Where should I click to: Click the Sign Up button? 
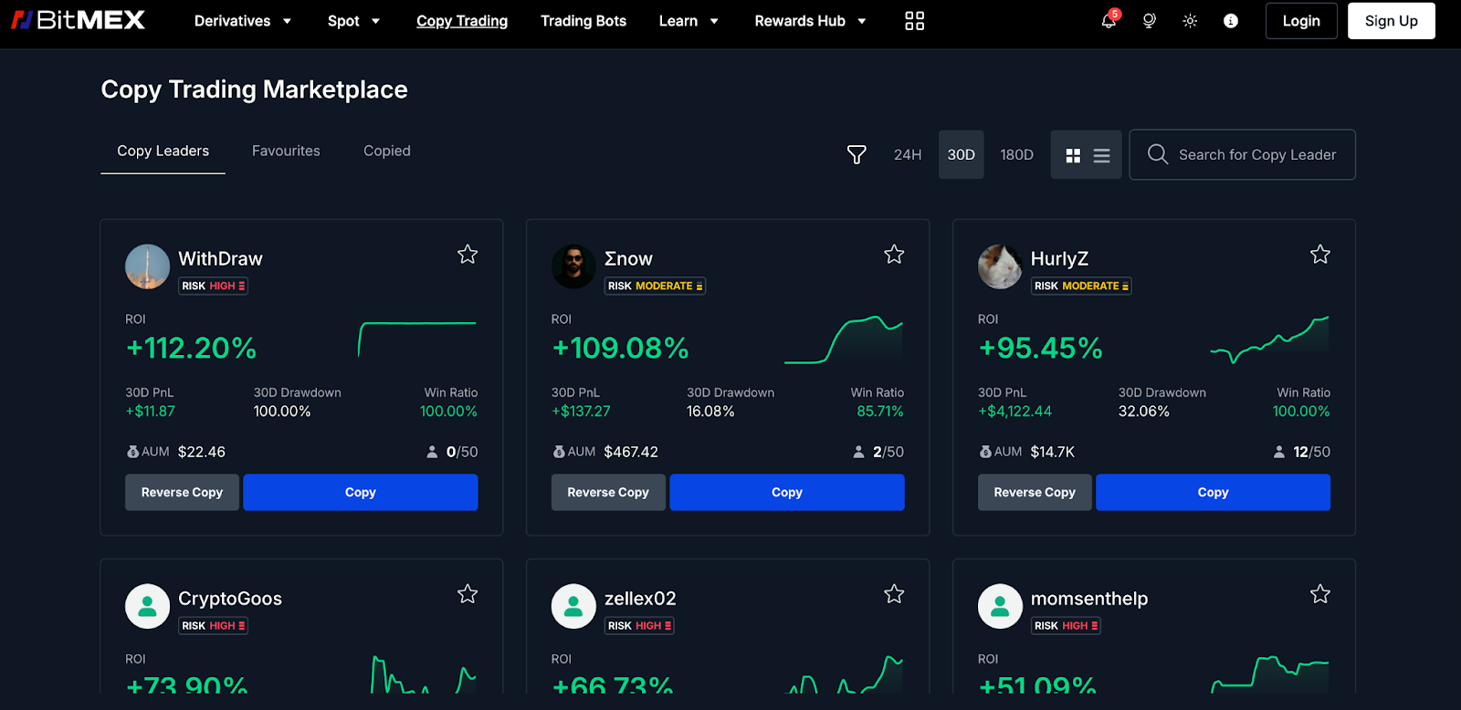[1392, 21]
